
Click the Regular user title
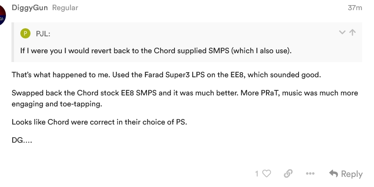click(65, 8)
